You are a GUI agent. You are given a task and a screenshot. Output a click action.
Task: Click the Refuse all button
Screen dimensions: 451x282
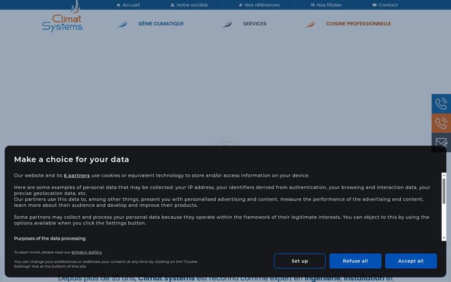[x=355, y=261]
